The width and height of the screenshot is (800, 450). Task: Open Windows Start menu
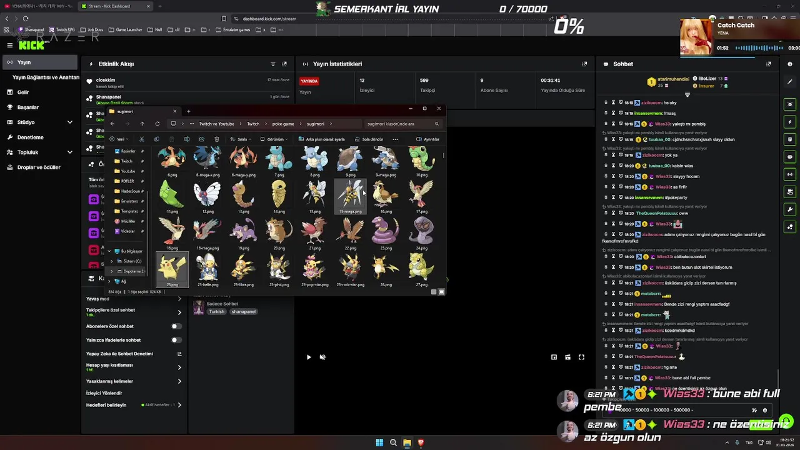click(379, 442)
